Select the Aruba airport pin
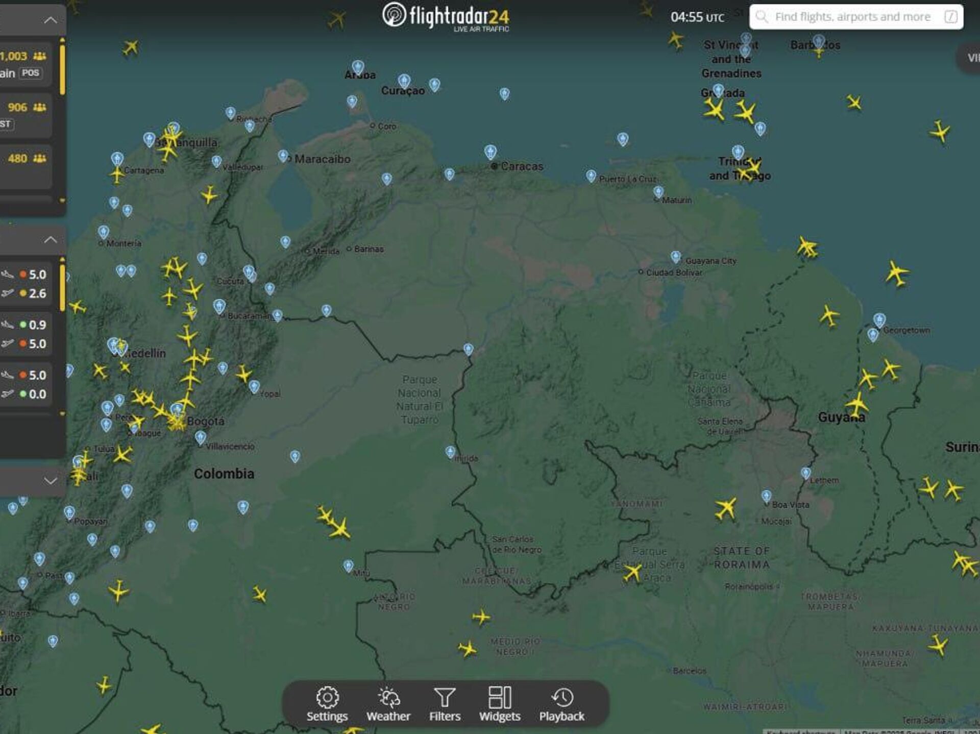Screen dimensions: 980x734 coord(358,67)
